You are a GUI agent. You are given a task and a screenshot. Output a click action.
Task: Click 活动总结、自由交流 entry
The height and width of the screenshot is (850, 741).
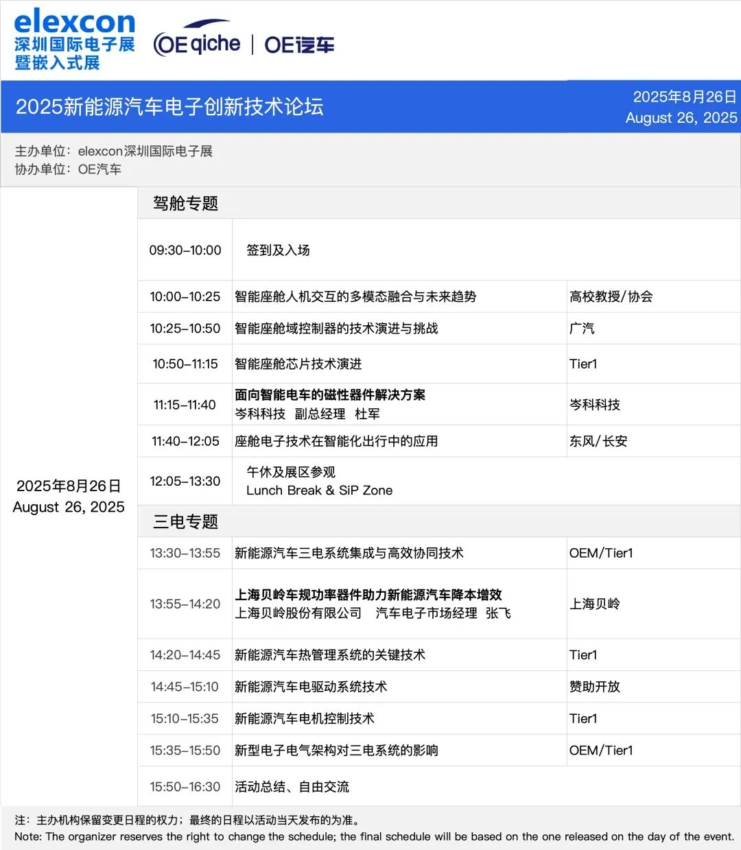click(x=292, y=787)
